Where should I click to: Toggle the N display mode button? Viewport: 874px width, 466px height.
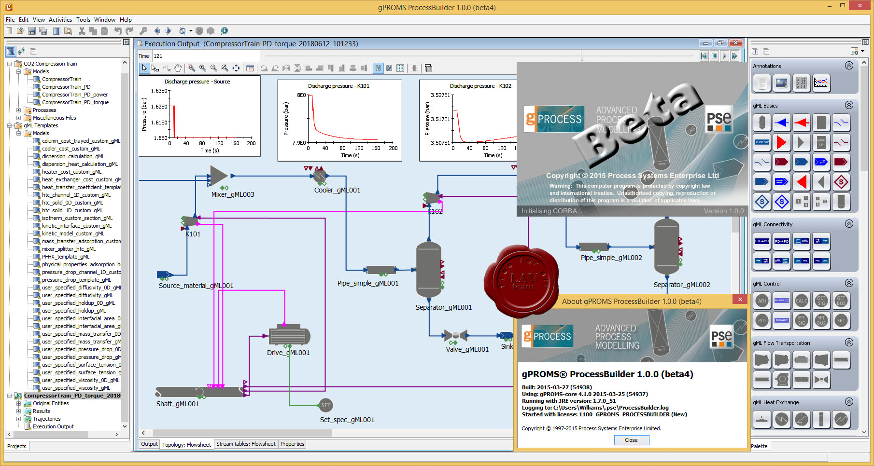coord(378,68)
